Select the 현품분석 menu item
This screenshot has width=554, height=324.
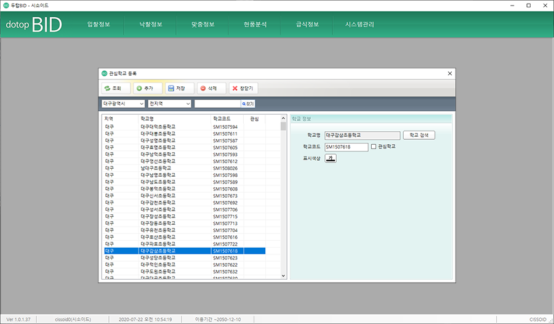pyautogui.click(x=255, y=25)
